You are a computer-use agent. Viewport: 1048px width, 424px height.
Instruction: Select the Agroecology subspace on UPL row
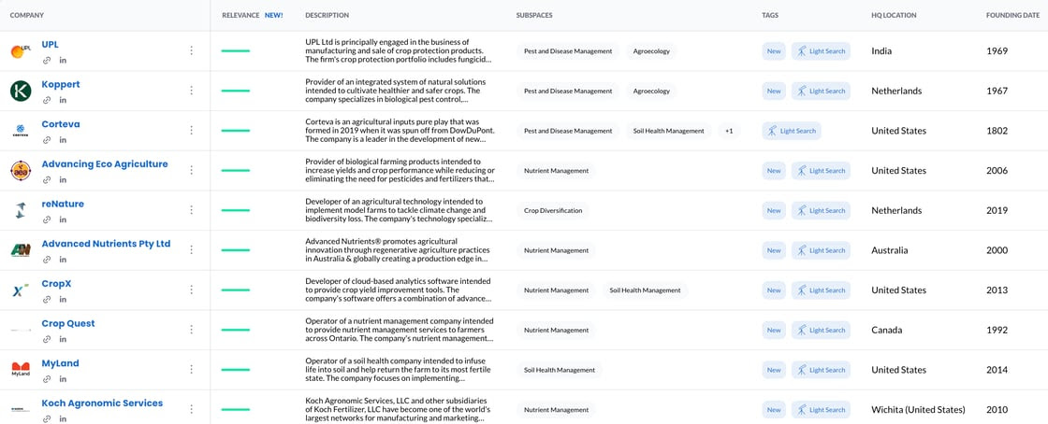click(651, 51)
